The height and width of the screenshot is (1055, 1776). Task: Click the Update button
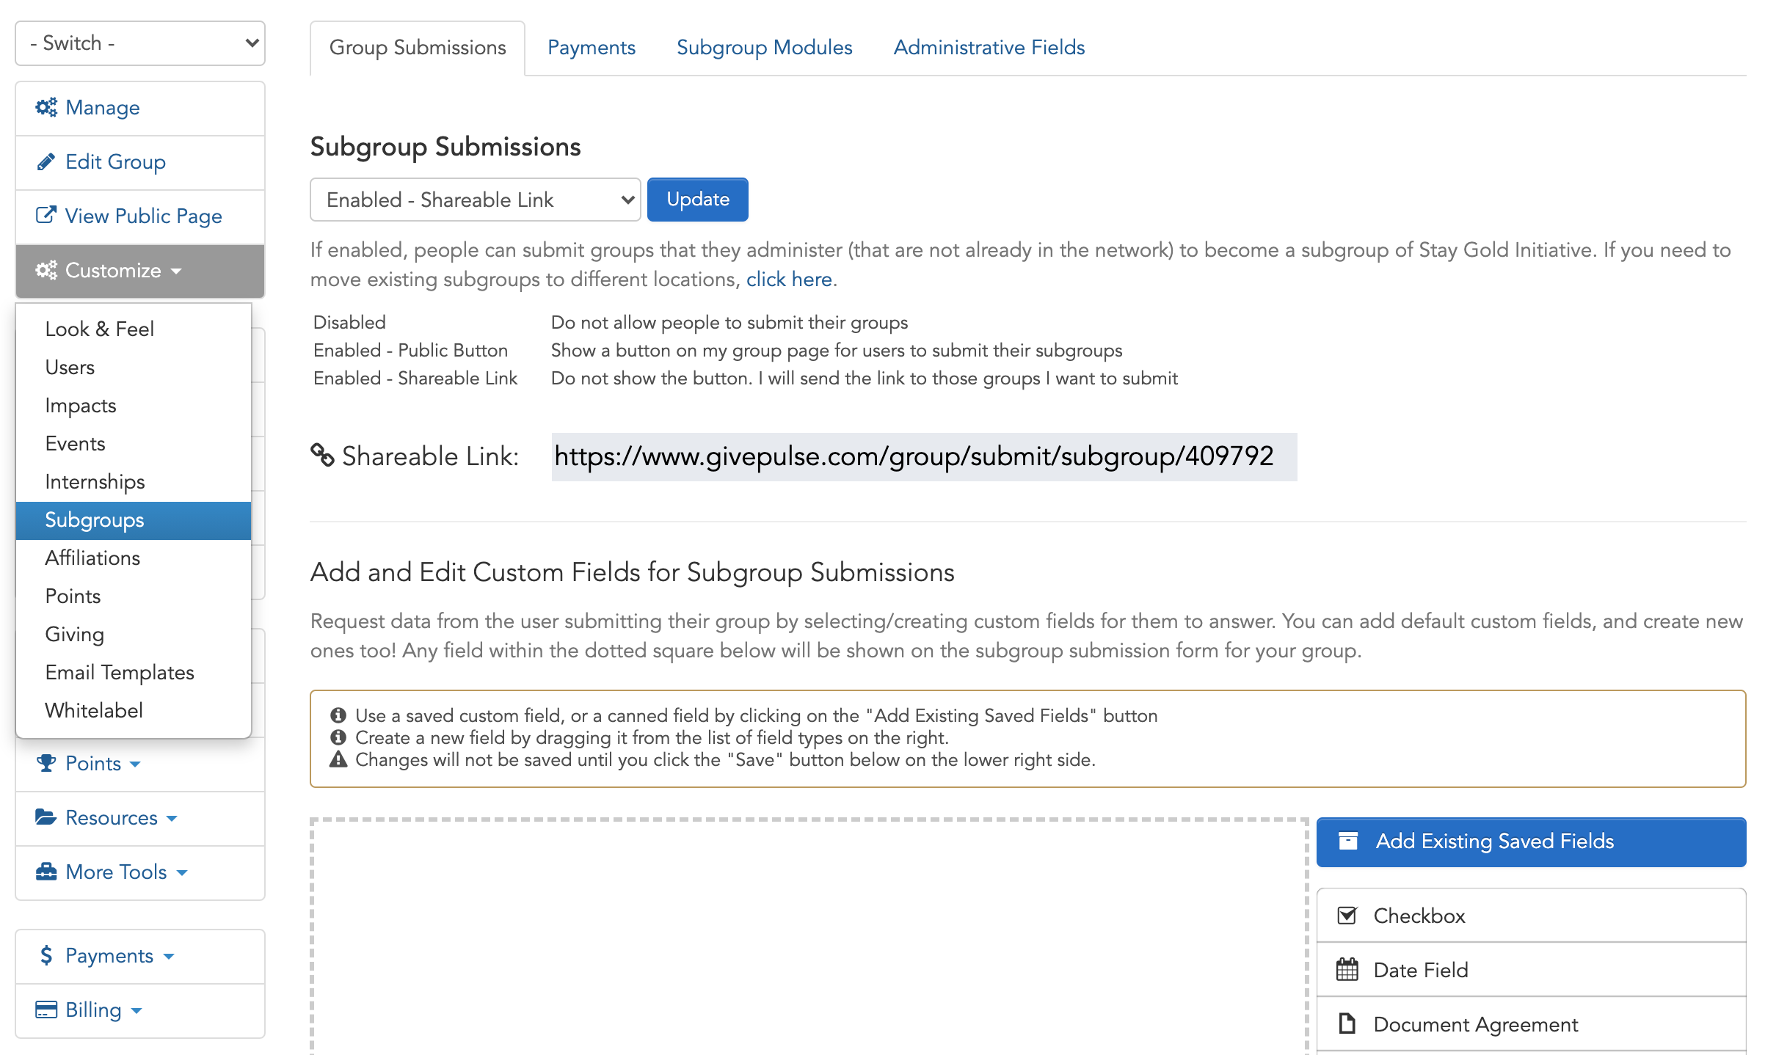(697, 199)
